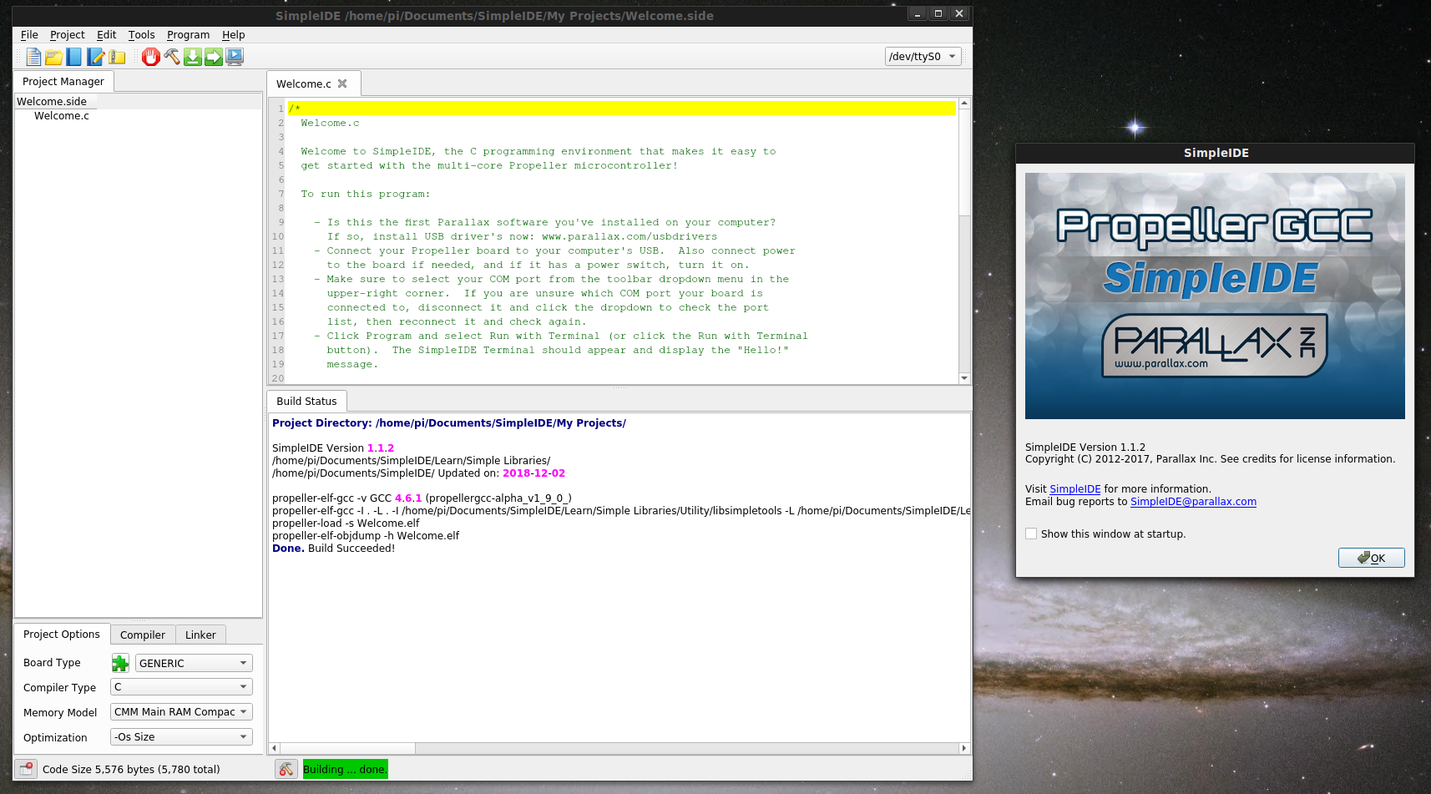Click the Load EEPROM download-arrow icon
Screen dimensions: 1431x794
(x=193, y=57)
